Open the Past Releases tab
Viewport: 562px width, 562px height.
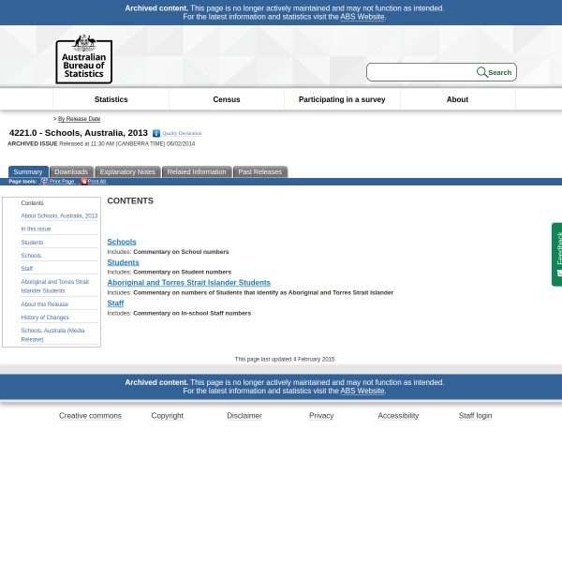[259, 172]
